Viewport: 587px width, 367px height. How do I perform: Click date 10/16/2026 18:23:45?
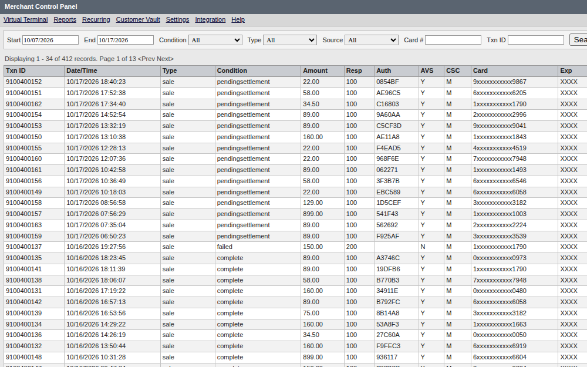96,258
